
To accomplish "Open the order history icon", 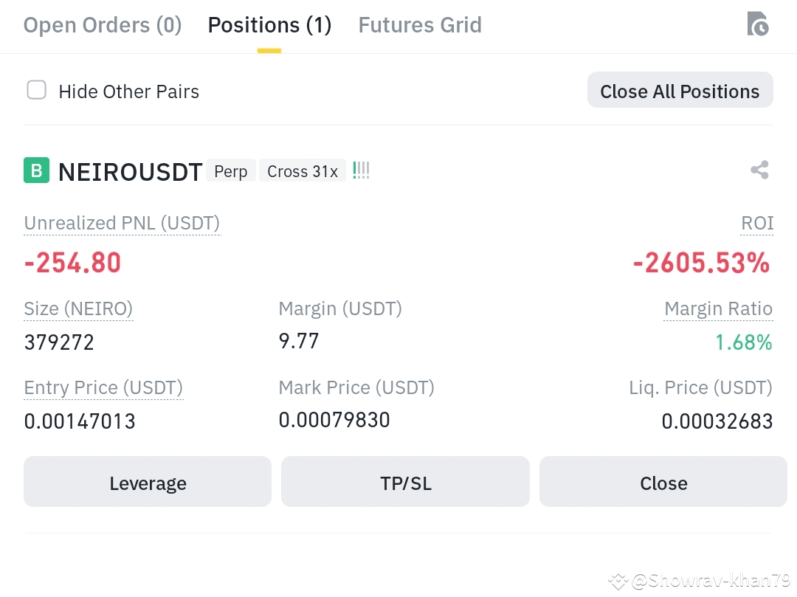I will click(757, 24).
